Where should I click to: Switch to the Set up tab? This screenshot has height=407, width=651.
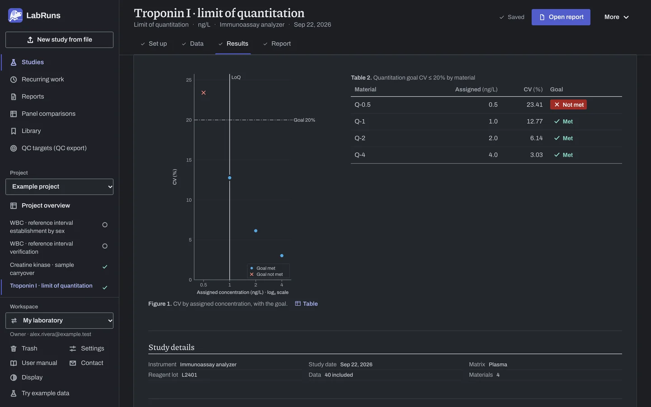coord(154,44)
